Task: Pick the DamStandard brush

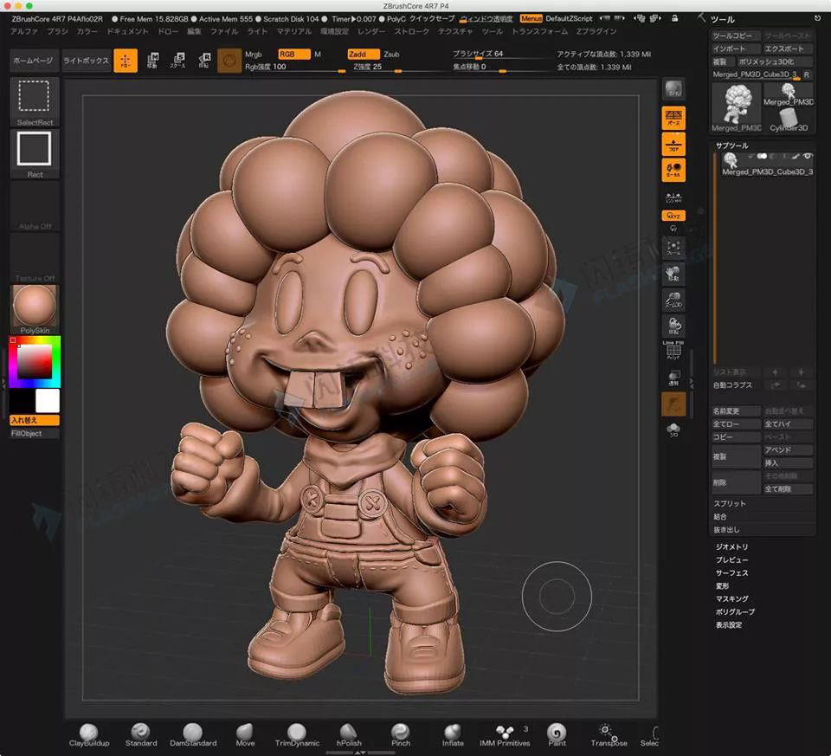Action: pos(193,735)
